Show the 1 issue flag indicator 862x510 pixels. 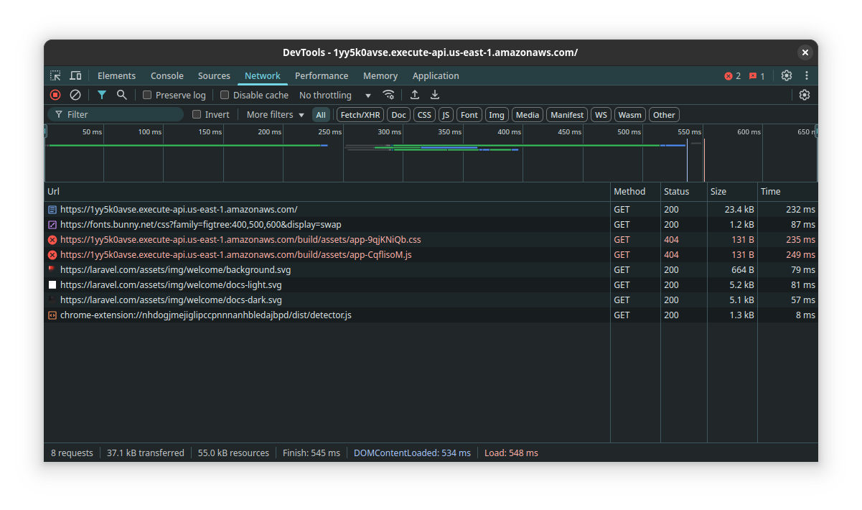(x=757, y=75)
